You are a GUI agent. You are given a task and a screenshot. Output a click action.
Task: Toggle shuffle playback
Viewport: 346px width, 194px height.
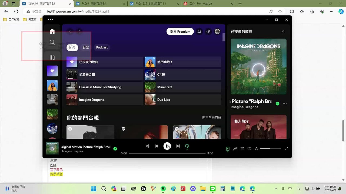[147, 146]
